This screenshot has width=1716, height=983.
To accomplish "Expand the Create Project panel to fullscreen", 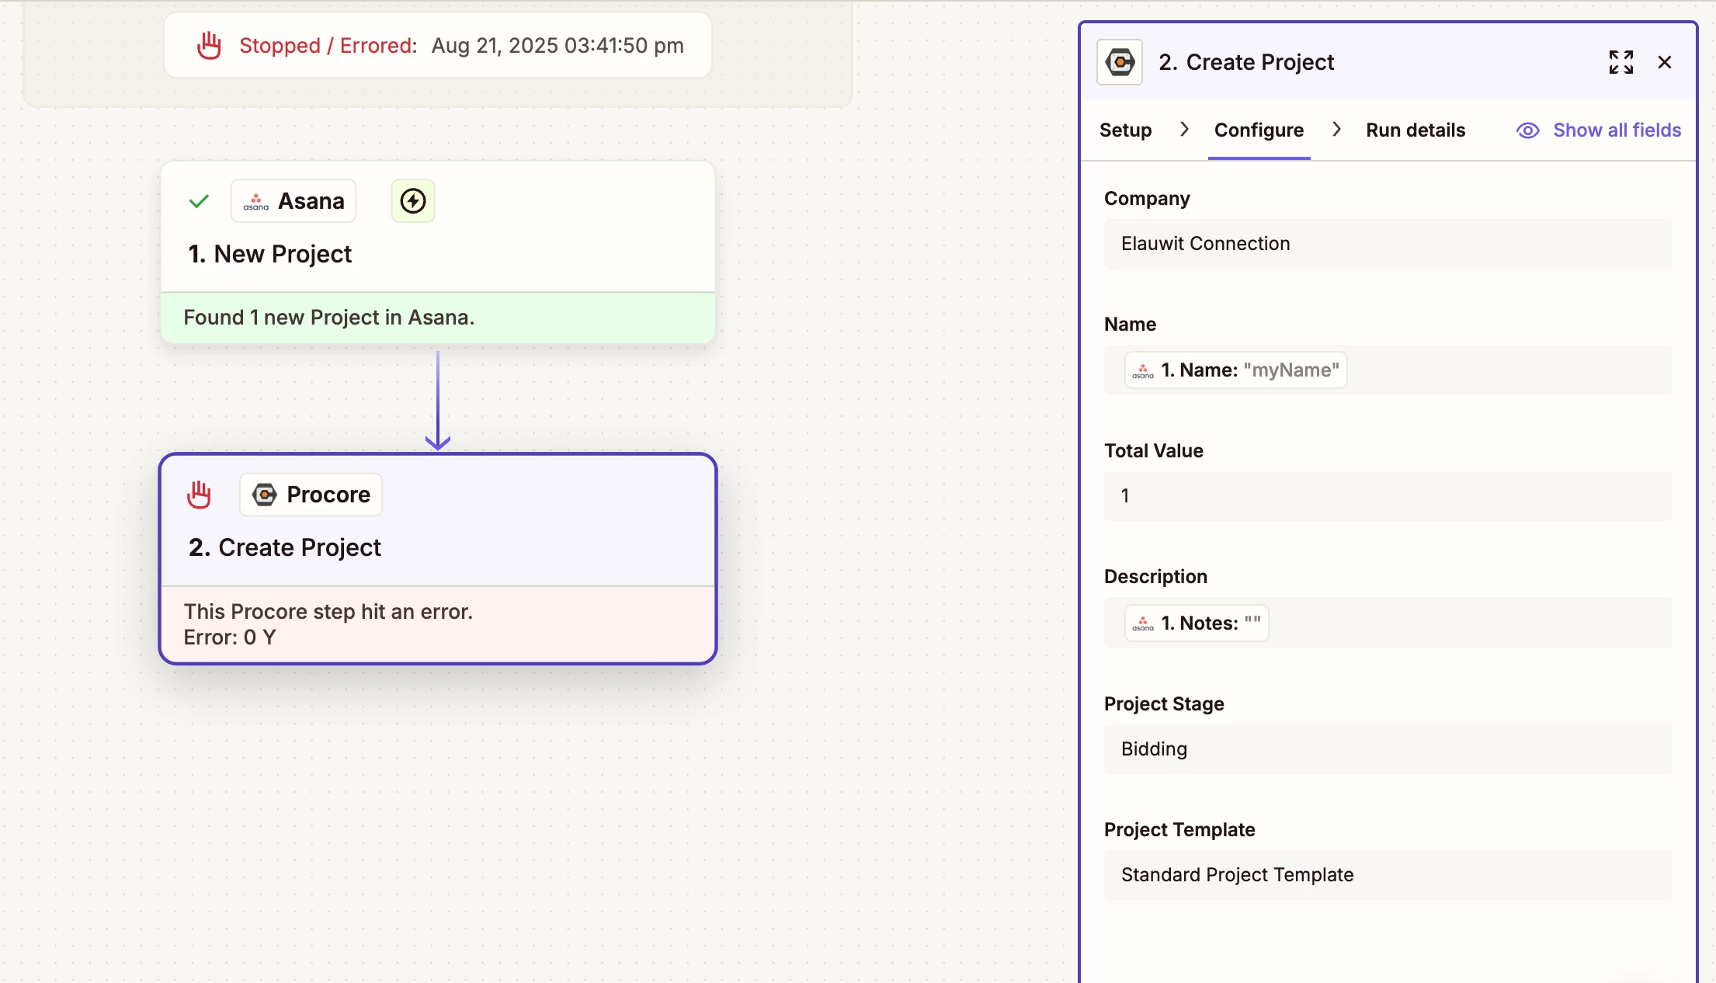I will (1621, 62).
